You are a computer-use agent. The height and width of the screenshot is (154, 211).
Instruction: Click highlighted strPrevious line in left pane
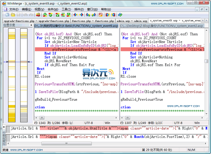(77, 49)
